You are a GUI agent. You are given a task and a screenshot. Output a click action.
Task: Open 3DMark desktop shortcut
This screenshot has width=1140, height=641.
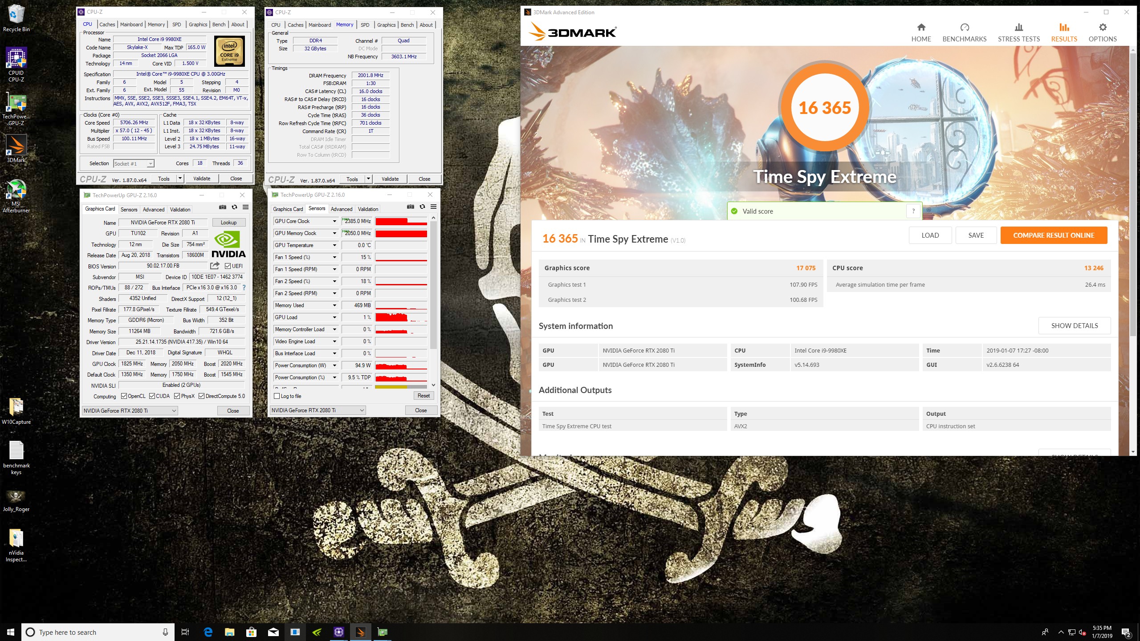tap(16, 148)
